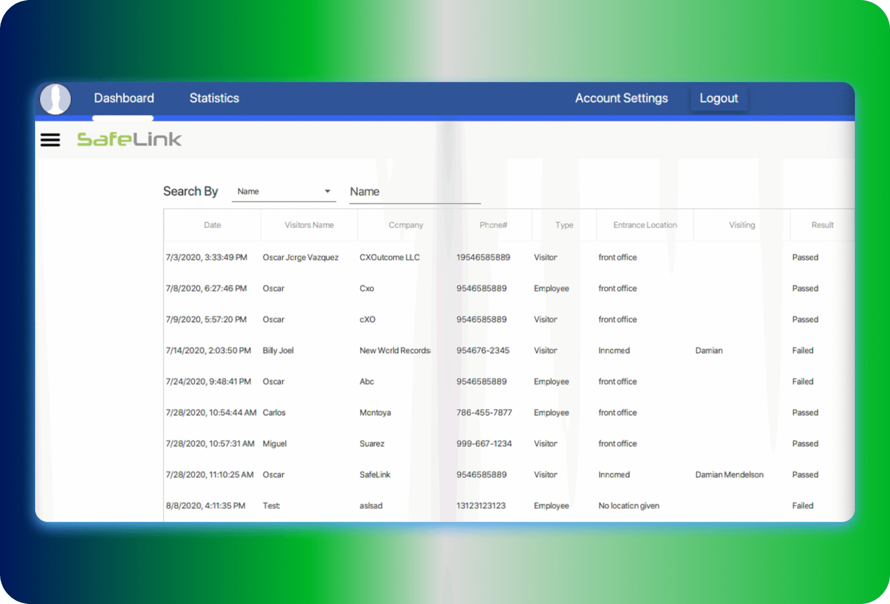Click the Visitors Name column header

pos(309,225)
